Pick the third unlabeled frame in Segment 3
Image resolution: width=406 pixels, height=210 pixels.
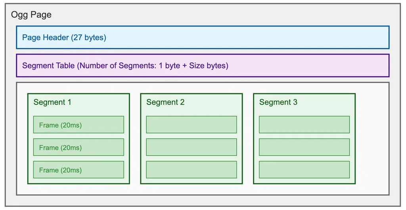[x=304, y=170]
